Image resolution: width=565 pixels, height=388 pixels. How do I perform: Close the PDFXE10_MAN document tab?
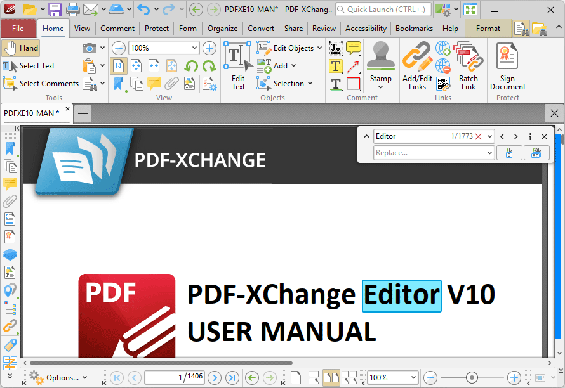[67, 108]
